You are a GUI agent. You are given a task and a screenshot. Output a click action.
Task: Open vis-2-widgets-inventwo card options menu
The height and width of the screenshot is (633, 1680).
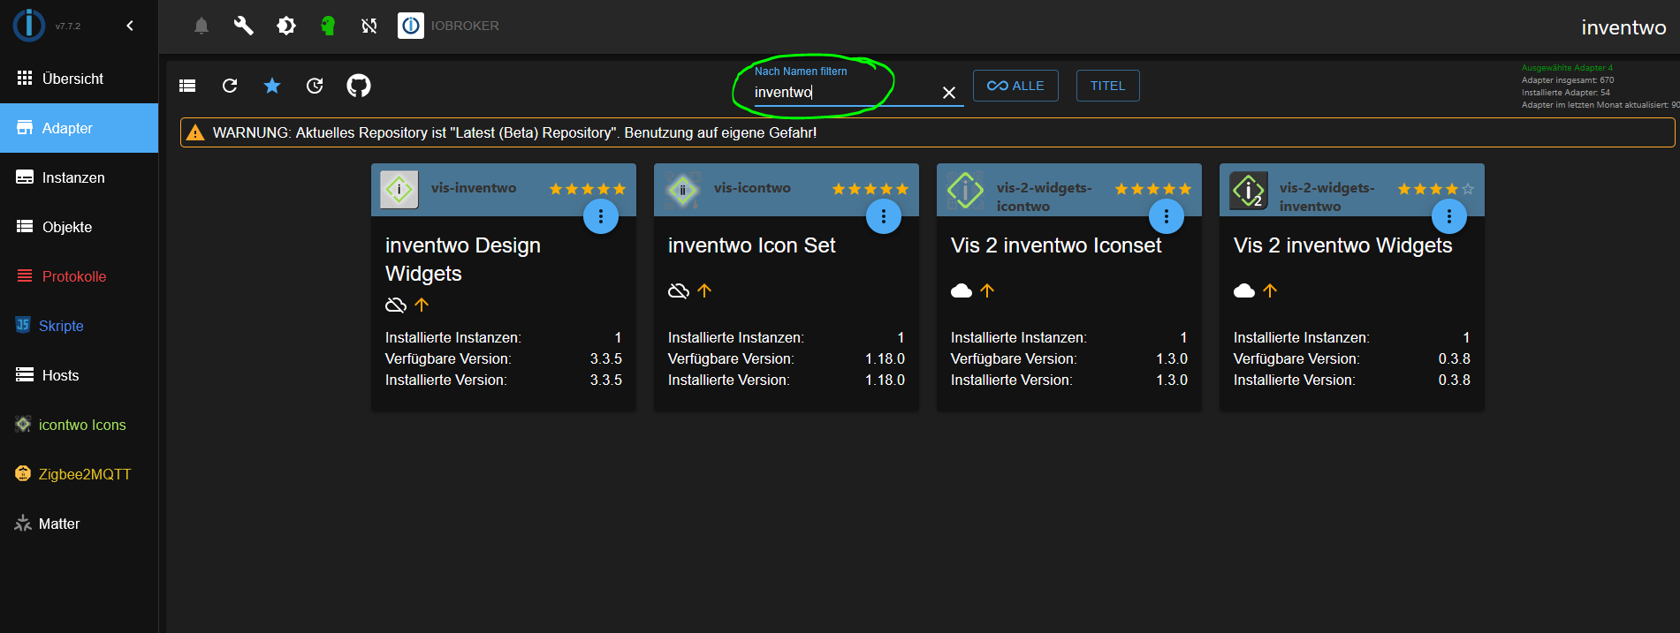click(1449, 216)
